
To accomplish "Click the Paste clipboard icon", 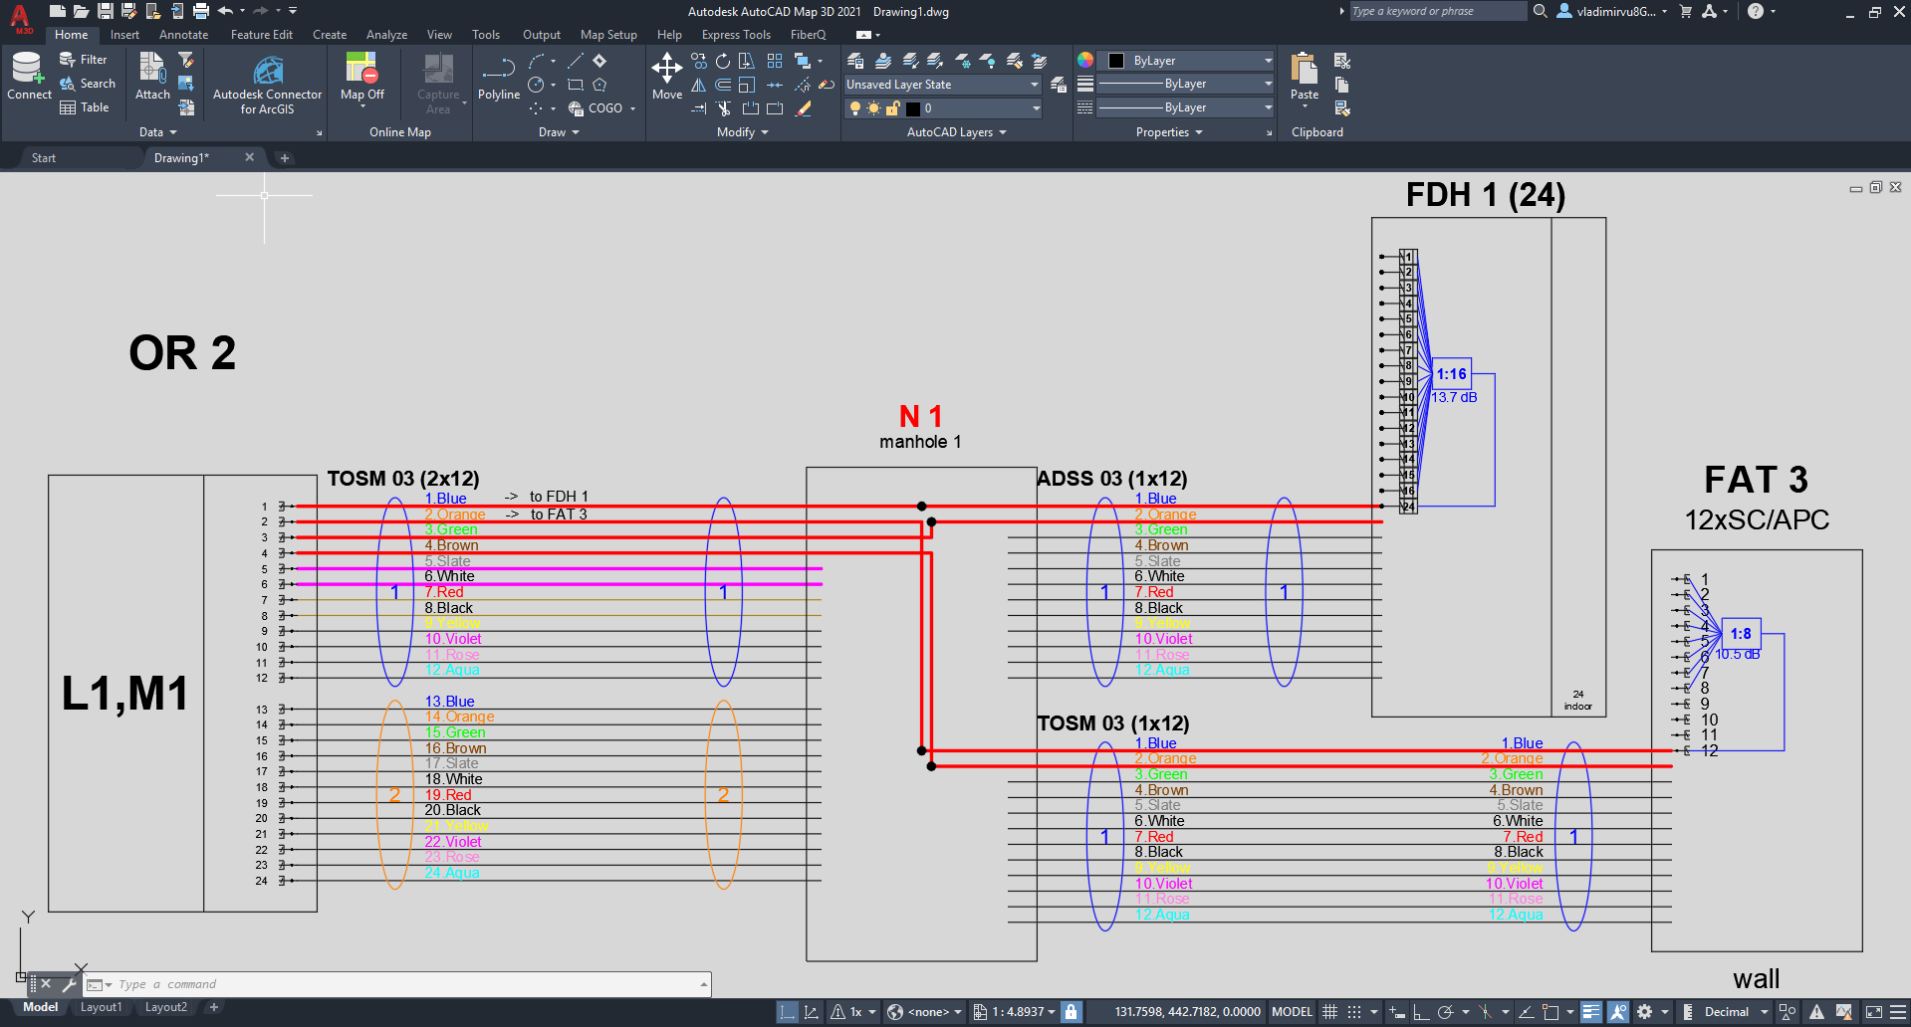I will (1304, 68).
